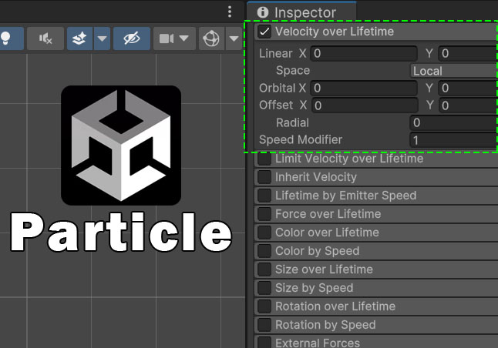The height and width of the screenshot is (348, 498).
Task: Toggle scene audio mute icon
Action: (45, 38)
